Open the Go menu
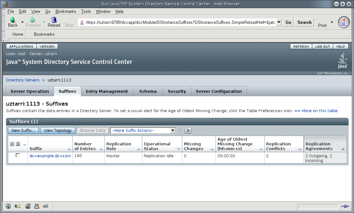This screenshot has height=213, width=354. pos(48,11)
